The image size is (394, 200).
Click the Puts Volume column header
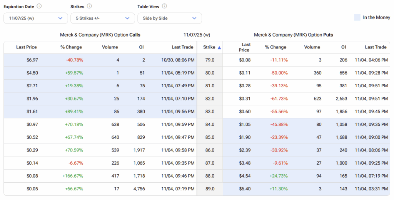[312, 47]
